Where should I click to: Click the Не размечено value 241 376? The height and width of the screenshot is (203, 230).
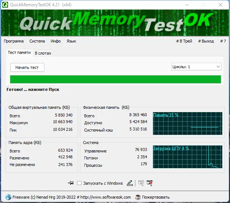pos(65,165)
